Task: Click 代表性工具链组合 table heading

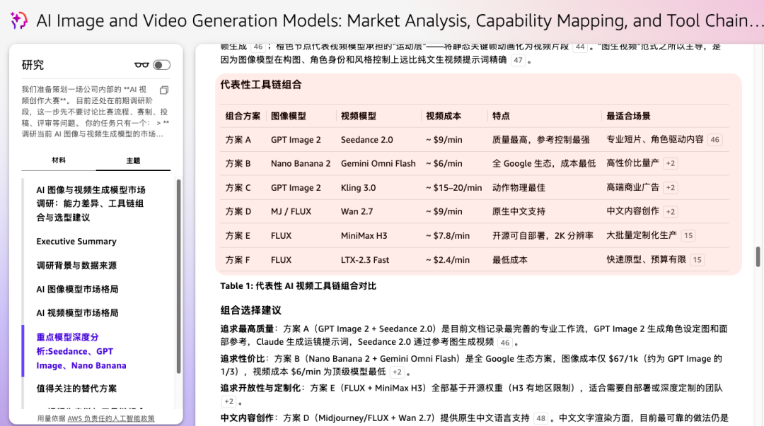Action: click(260, 85)
